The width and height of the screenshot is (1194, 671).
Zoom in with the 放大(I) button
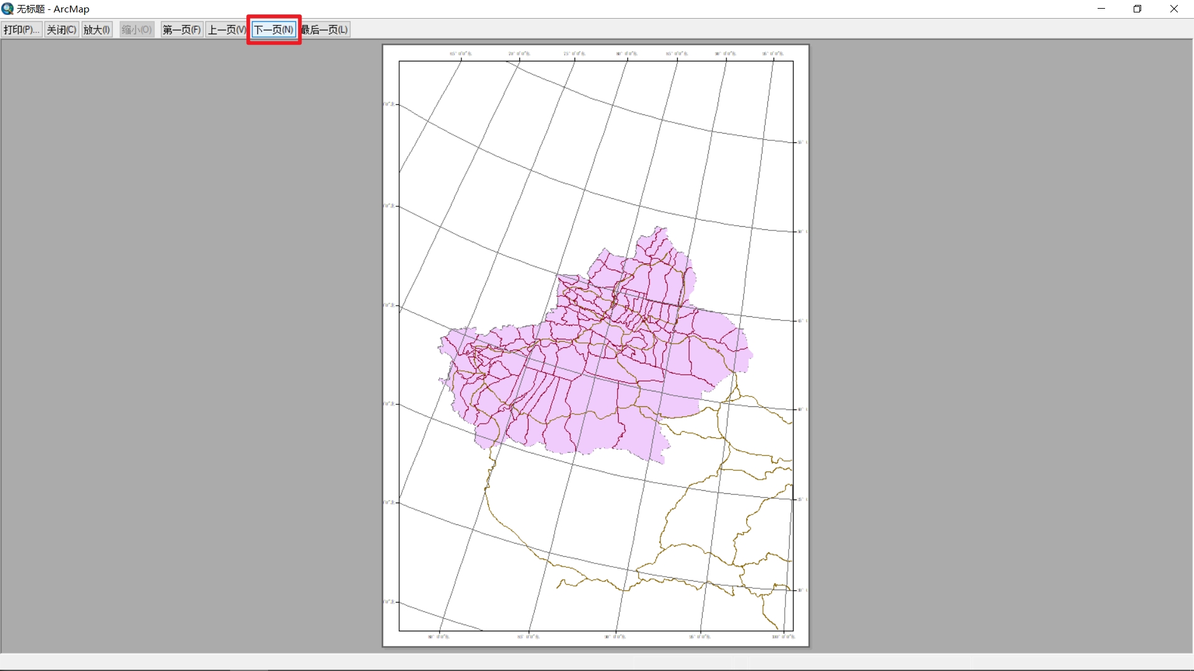[96, 30]
